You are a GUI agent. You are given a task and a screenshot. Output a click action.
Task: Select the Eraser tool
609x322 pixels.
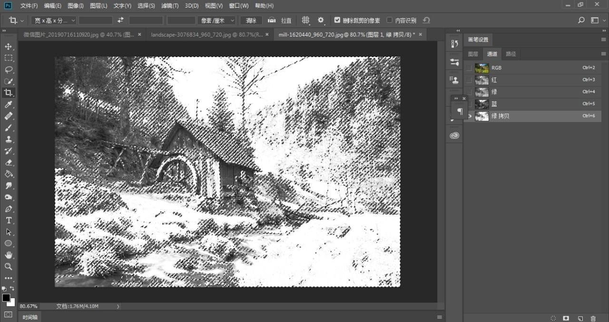[9, 163]
